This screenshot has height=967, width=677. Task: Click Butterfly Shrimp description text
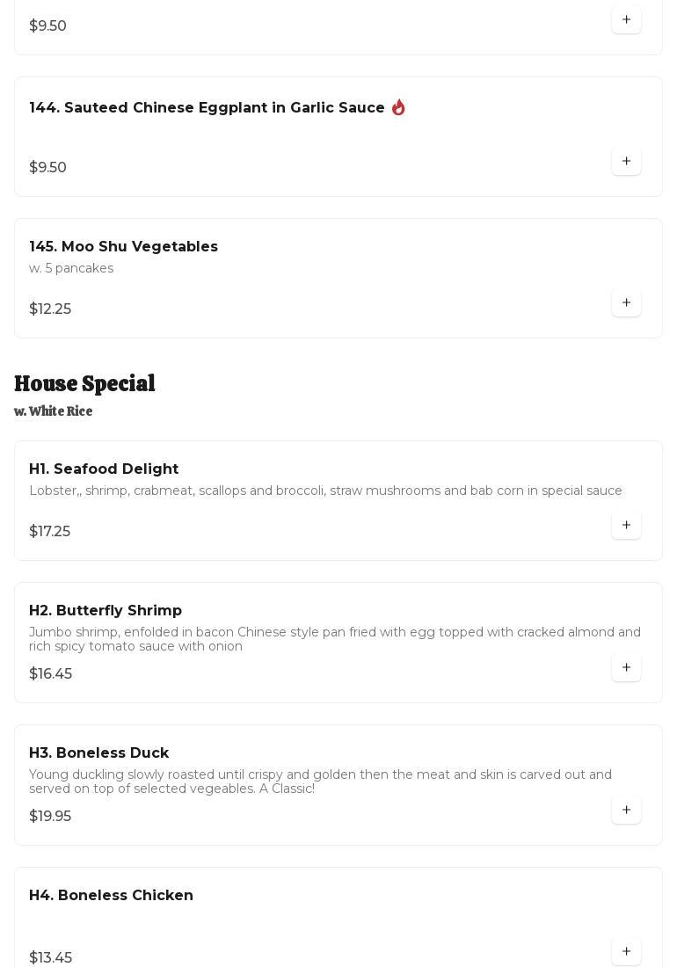coord(334,639)
